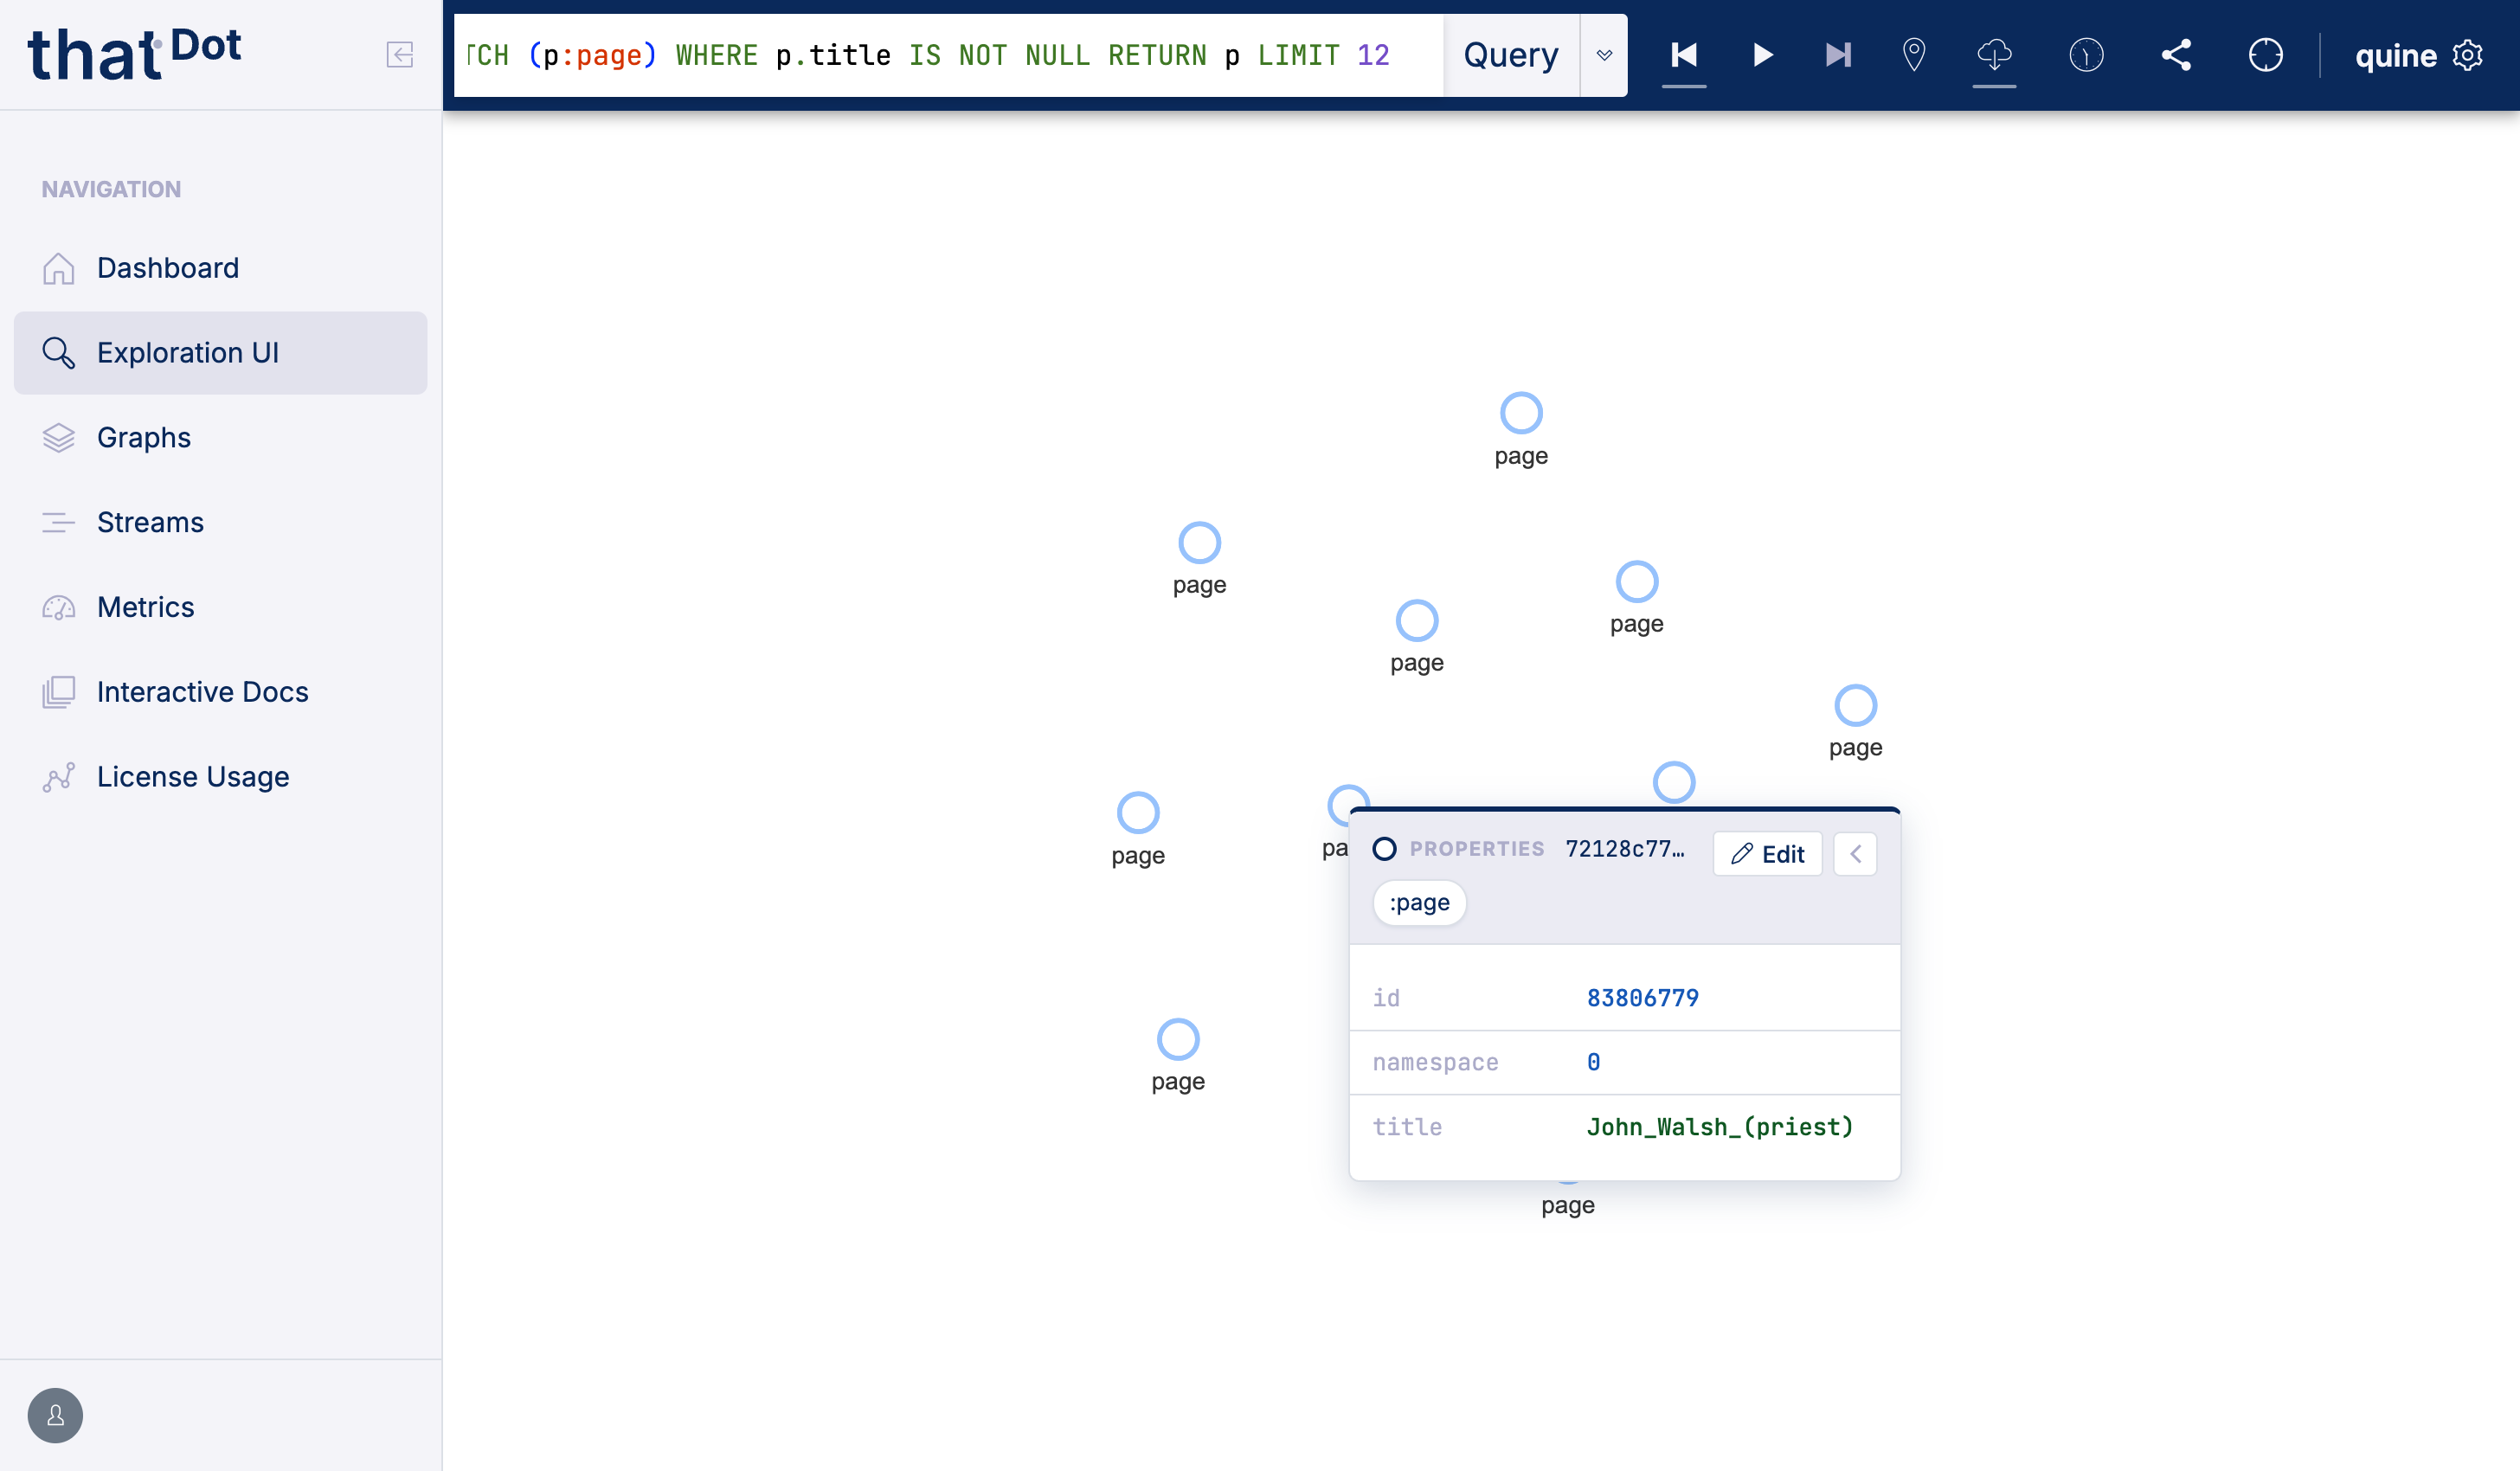Open the Query type dropdown arrow
Image resolution: width=2520 pixels, height=1471 pixels.
tap(1604, 55)
